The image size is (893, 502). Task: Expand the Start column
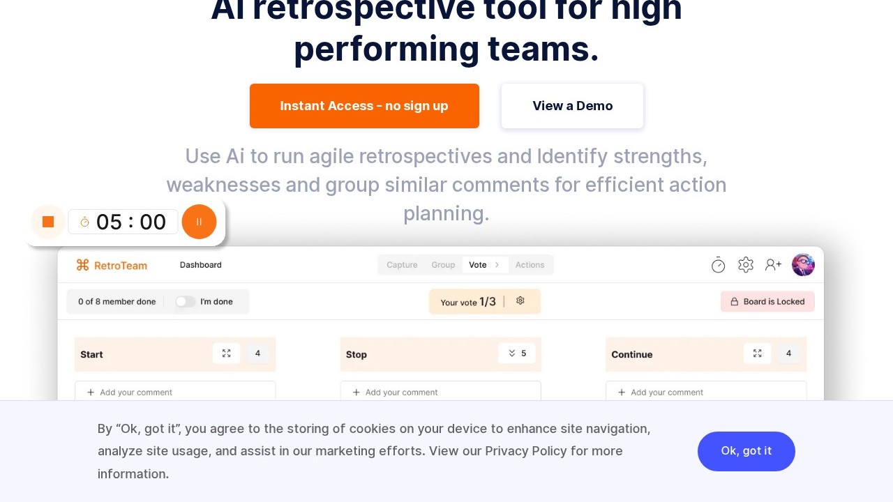(226, 353)
